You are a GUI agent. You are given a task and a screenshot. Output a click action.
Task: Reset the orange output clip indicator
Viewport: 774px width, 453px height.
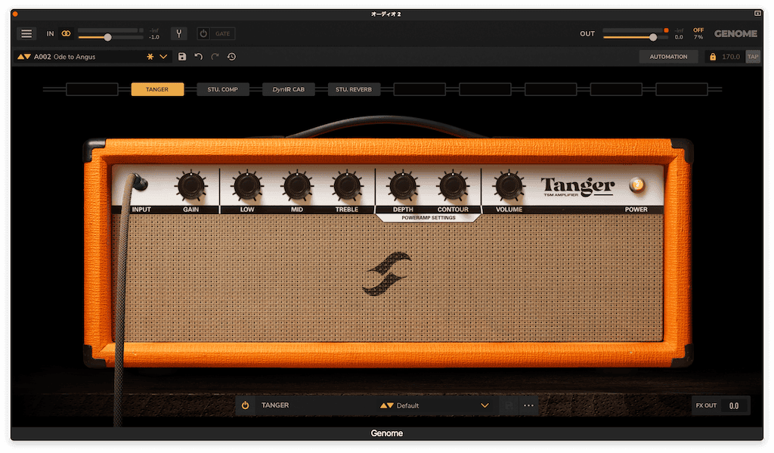[x=666, y=30]
